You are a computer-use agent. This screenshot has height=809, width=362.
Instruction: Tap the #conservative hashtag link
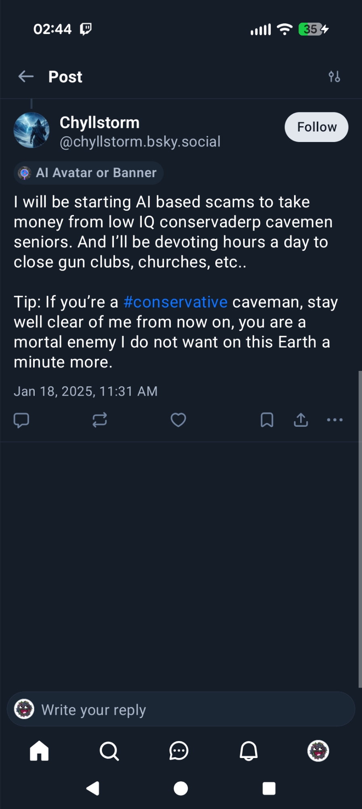(175, 302)
